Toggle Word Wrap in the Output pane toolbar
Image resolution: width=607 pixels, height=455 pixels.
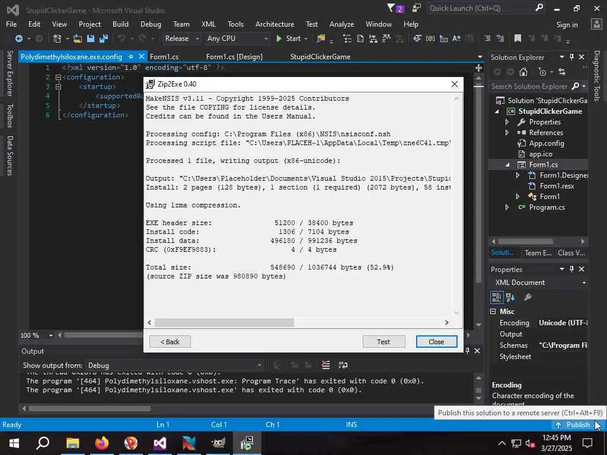(x=343, y=365)
